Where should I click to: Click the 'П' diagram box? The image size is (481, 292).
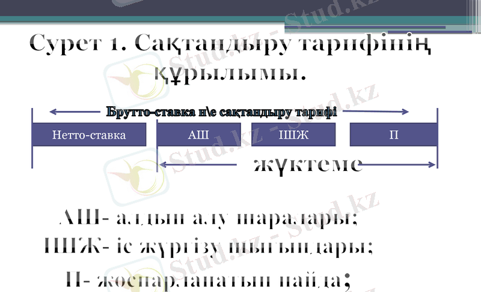tap(394, 135)
